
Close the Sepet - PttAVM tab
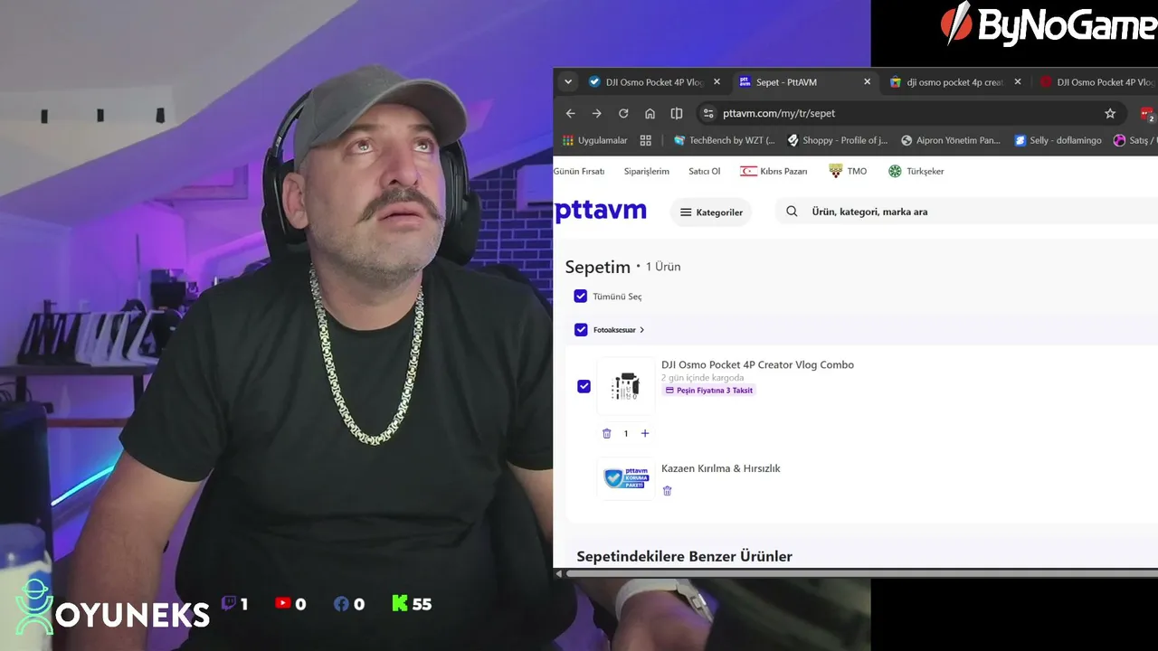pyautogui.click(x=867, y=81)
